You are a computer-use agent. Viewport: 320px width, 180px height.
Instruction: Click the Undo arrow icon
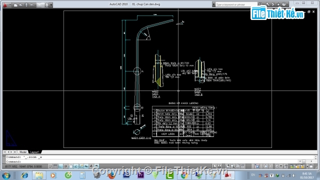pos(32,5)
